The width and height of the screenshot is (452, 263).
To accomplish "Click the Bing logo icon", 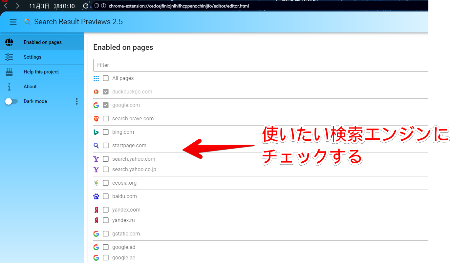I will tap(96, 132).
